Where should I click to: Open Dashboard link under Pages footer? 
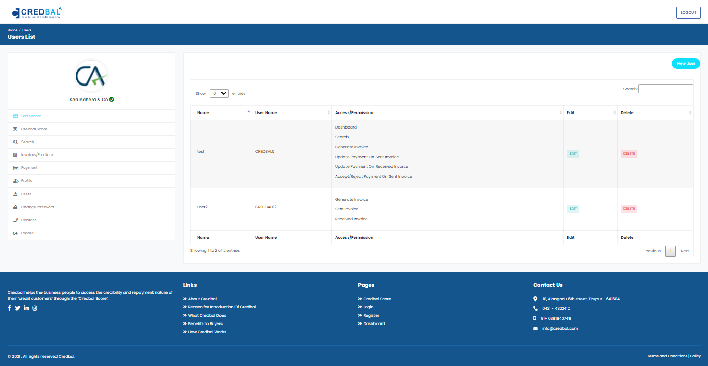coord(374,323)
